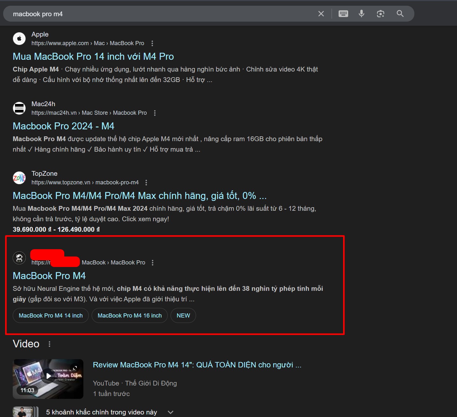457x417 pixels.
Task: Select the MacBook Pro M4 14 inch chip
Action: click(51, 316)
